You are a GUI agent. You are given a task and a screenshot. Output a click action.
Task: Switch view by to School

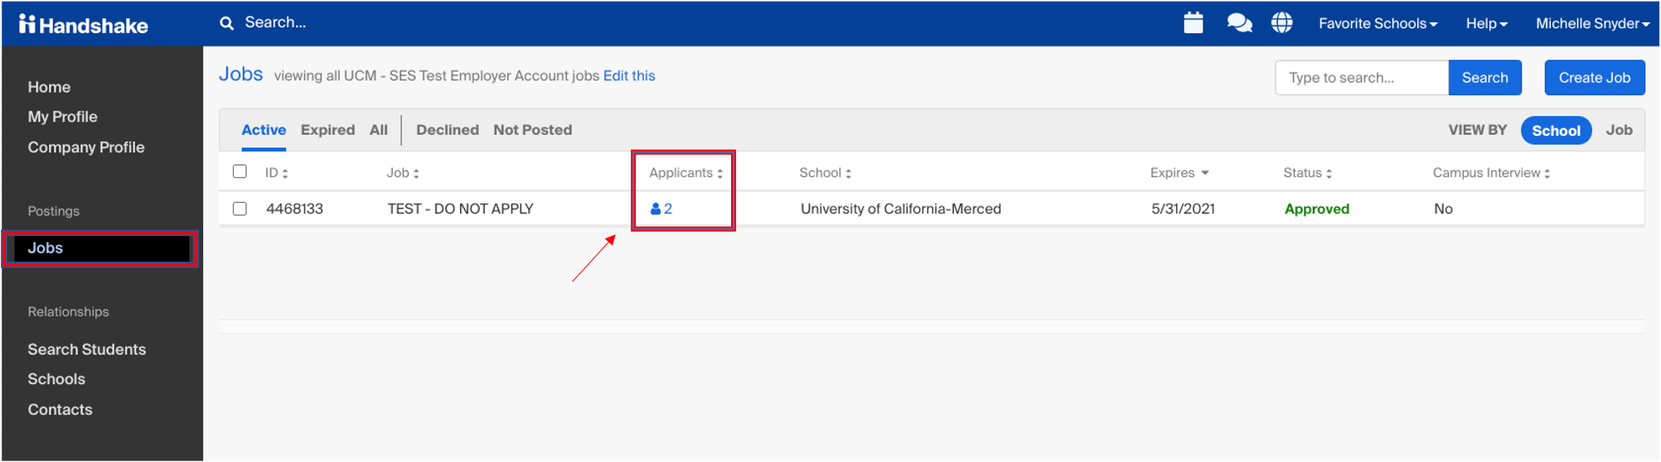pos(1556,131)
